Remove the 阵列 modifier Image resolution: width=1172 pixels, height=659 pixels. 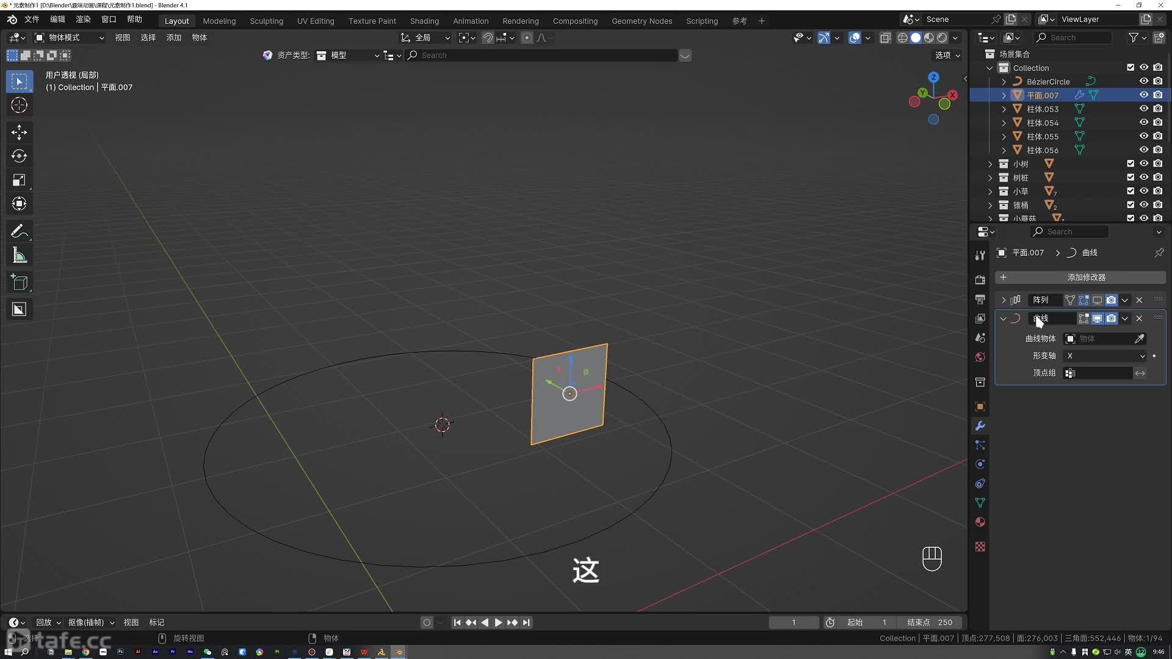coord(1139,300)
